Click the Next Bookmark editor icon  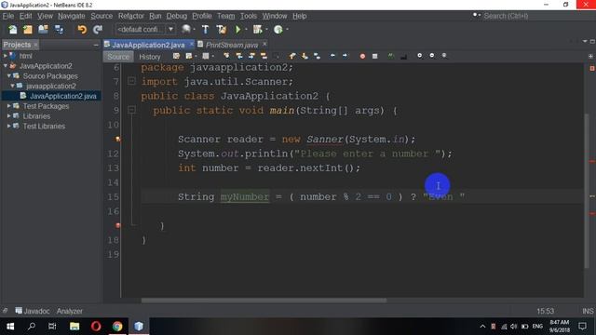305,56
